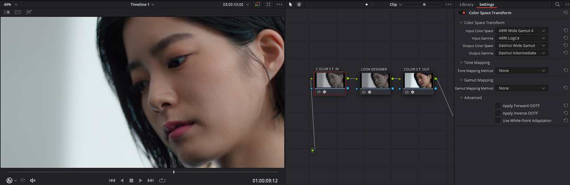Open Clip node graph mode dropdown

pos(395,4)
